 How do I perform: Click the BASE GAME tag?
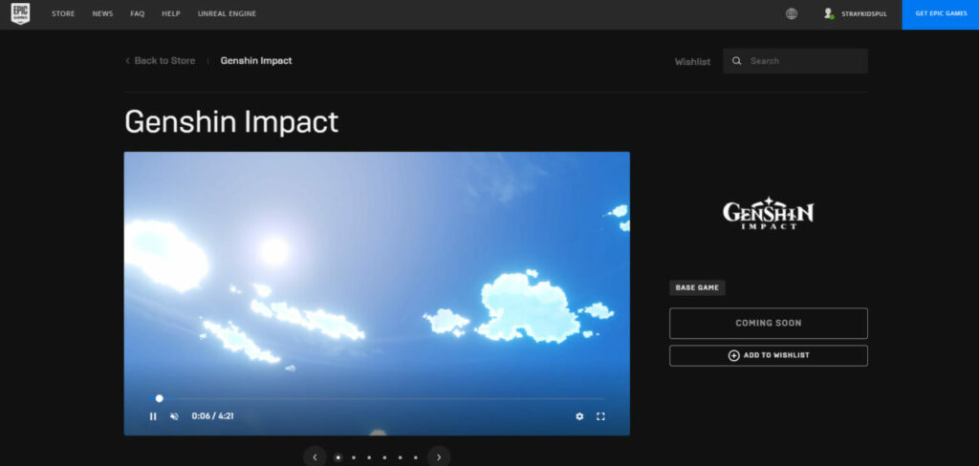(697, 287)
